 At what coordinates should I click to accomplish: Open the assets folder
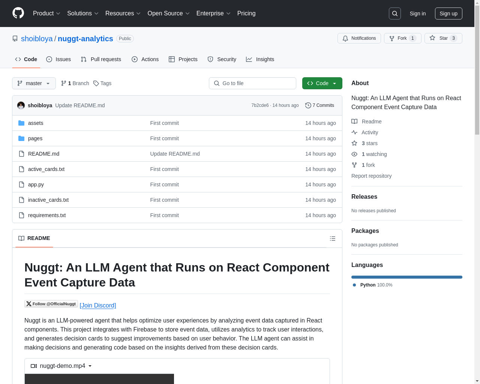36,123
